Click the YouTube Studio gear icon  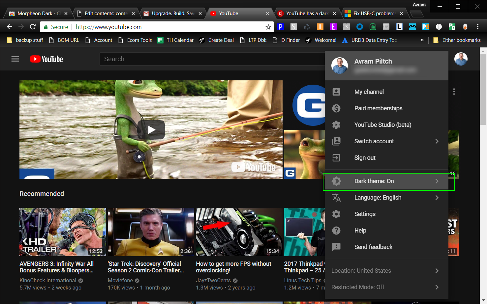(336, 125)
